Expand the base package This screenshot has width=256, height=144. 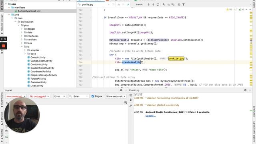25,54
